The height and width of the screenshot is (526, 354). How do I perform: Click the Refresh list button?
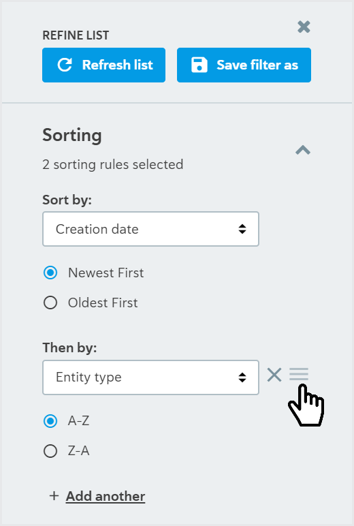[x=103, y=65]
